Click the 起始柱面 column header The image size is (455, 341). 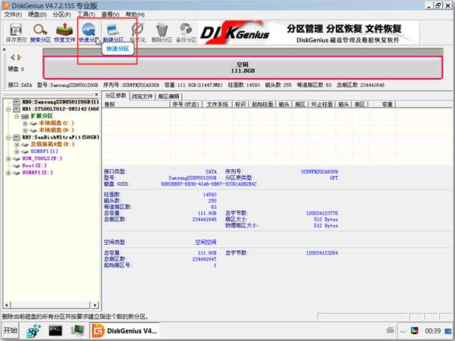pyautogui.click(x=262, y=105)
